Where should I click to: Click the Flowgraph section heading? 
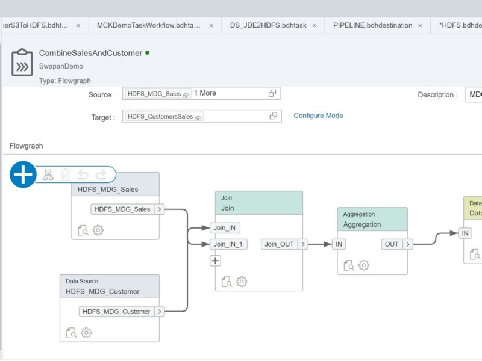[27, 146]
